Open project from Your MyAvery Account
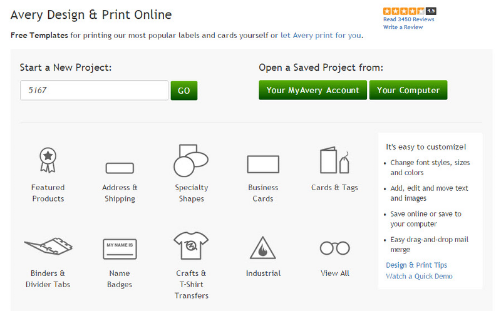 pyautogui.click(x=312, y=90)
